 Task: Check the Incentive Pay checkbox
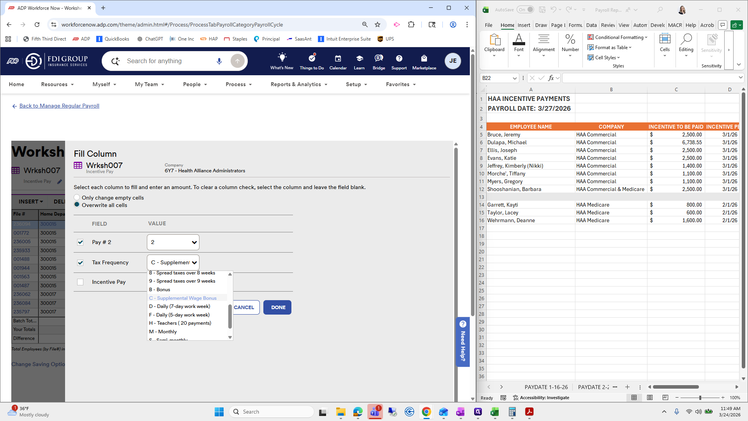[x=80, y=282]
